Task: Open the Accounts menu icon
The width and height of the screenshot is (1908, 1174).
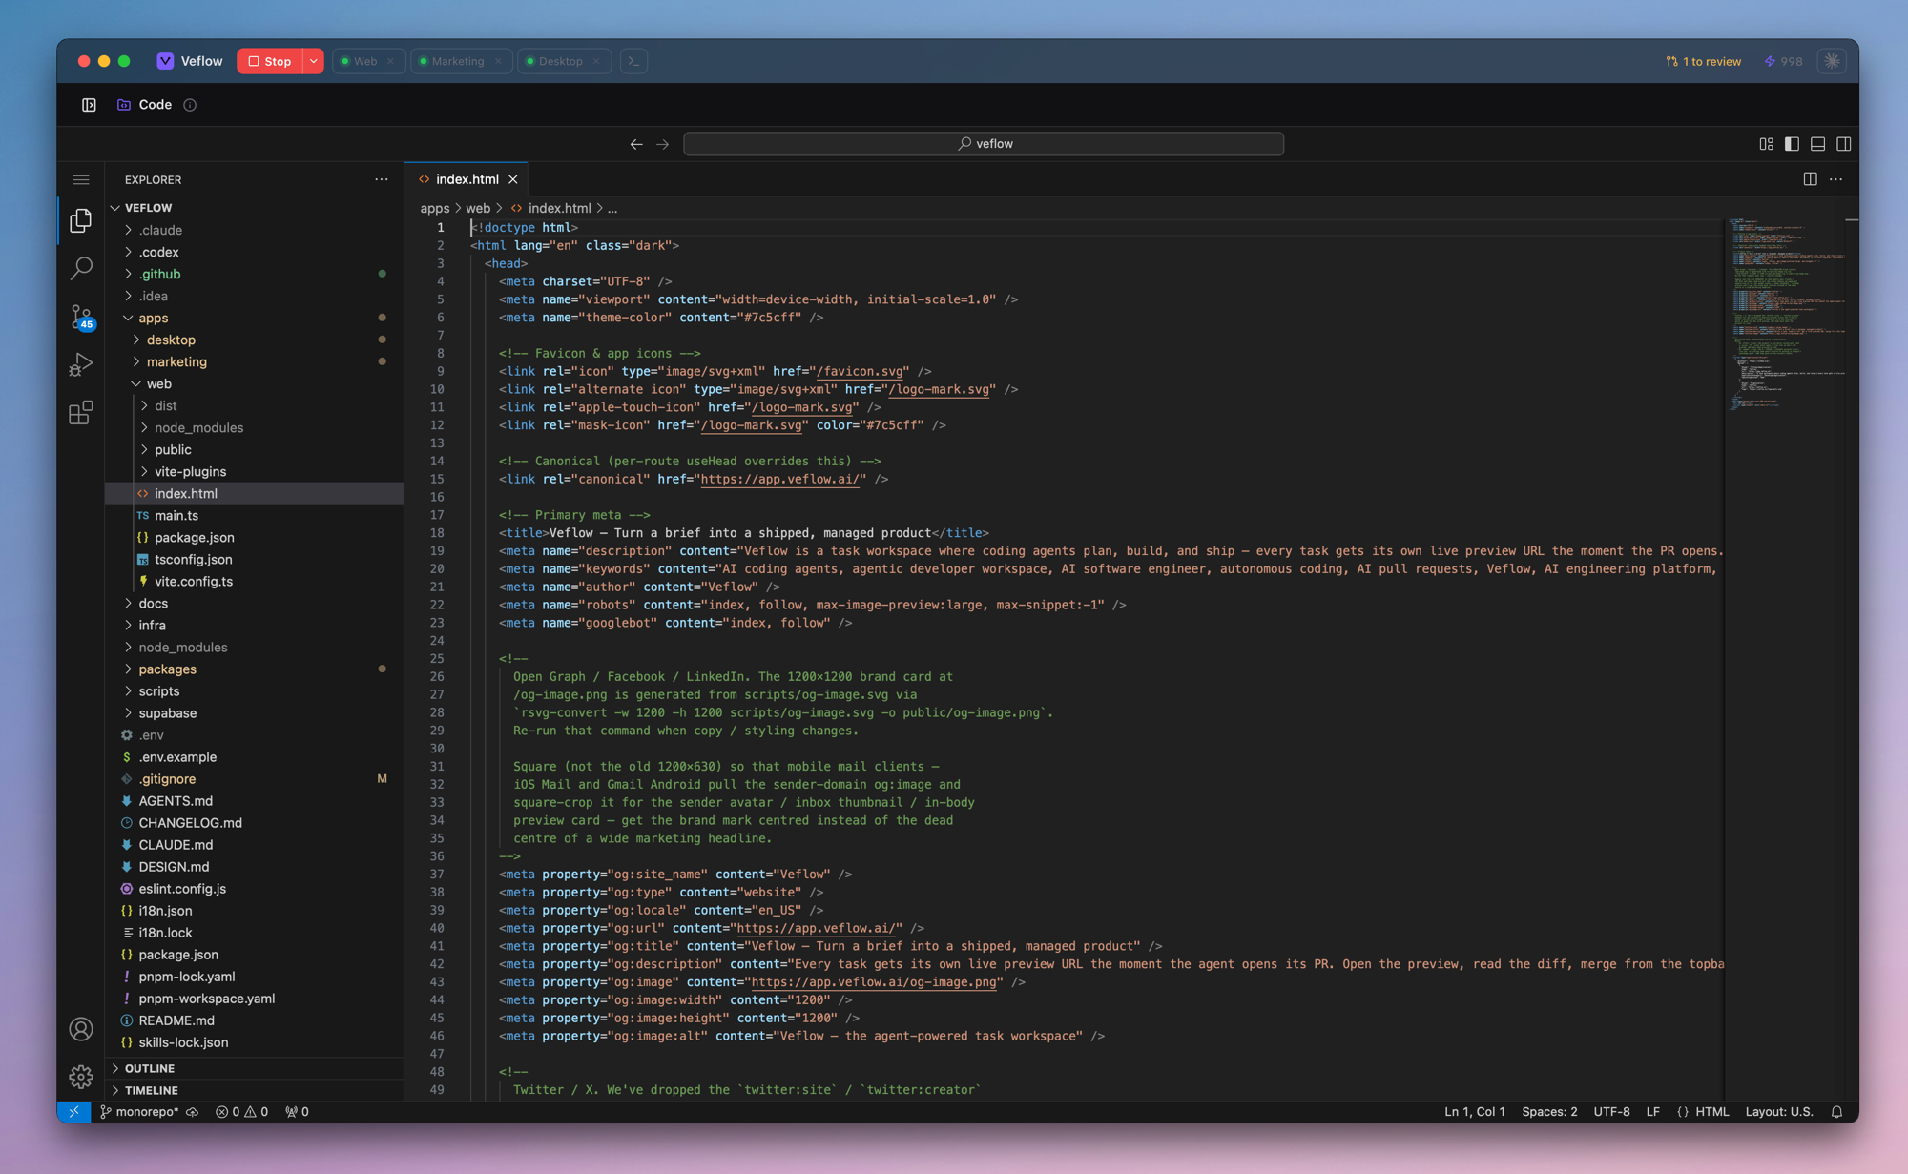Action: (x=81, y=1029)
